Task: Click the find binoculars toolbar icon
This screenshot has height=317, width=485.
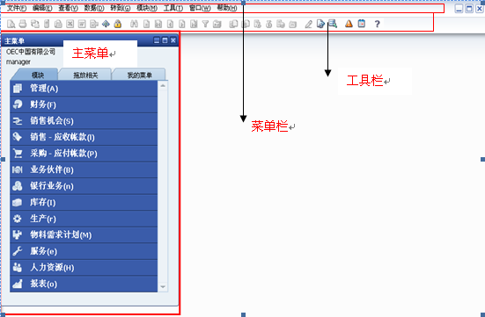Action: tap(134, 24)
